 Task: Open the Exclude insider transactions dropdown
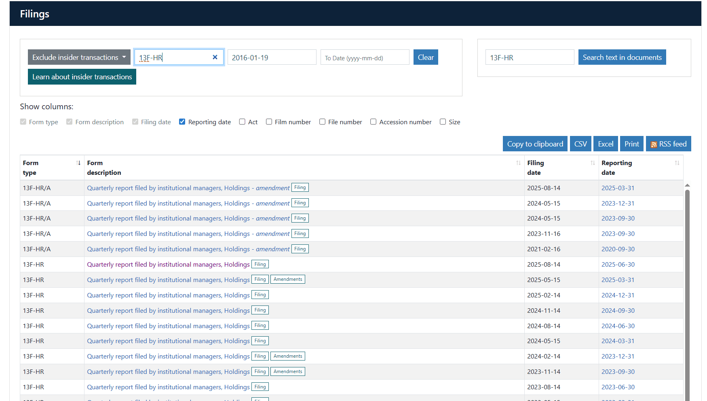click(x=79, y=57)
